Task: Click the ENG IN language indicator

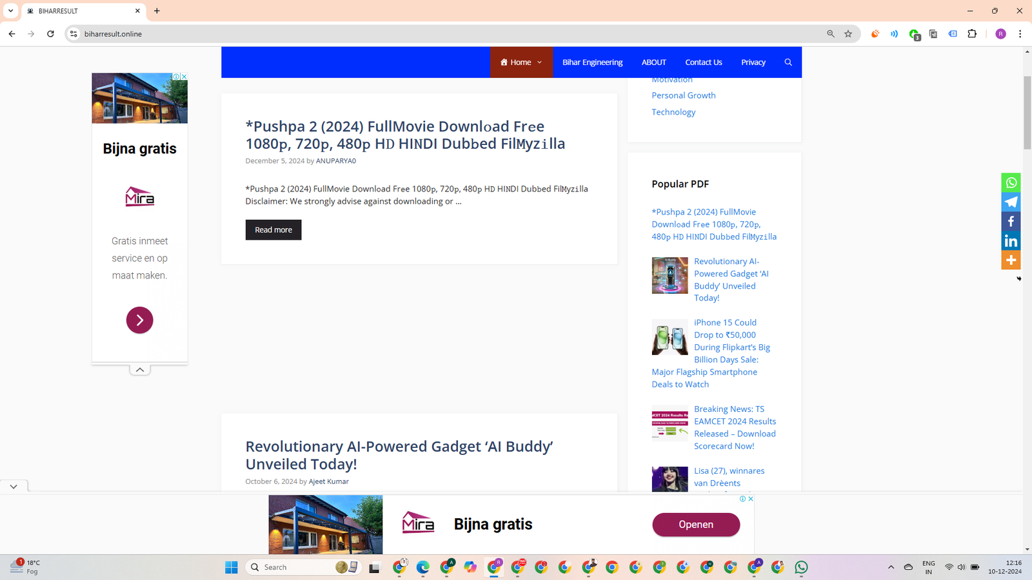Action: pyautogui.click(x=928, y=567)
